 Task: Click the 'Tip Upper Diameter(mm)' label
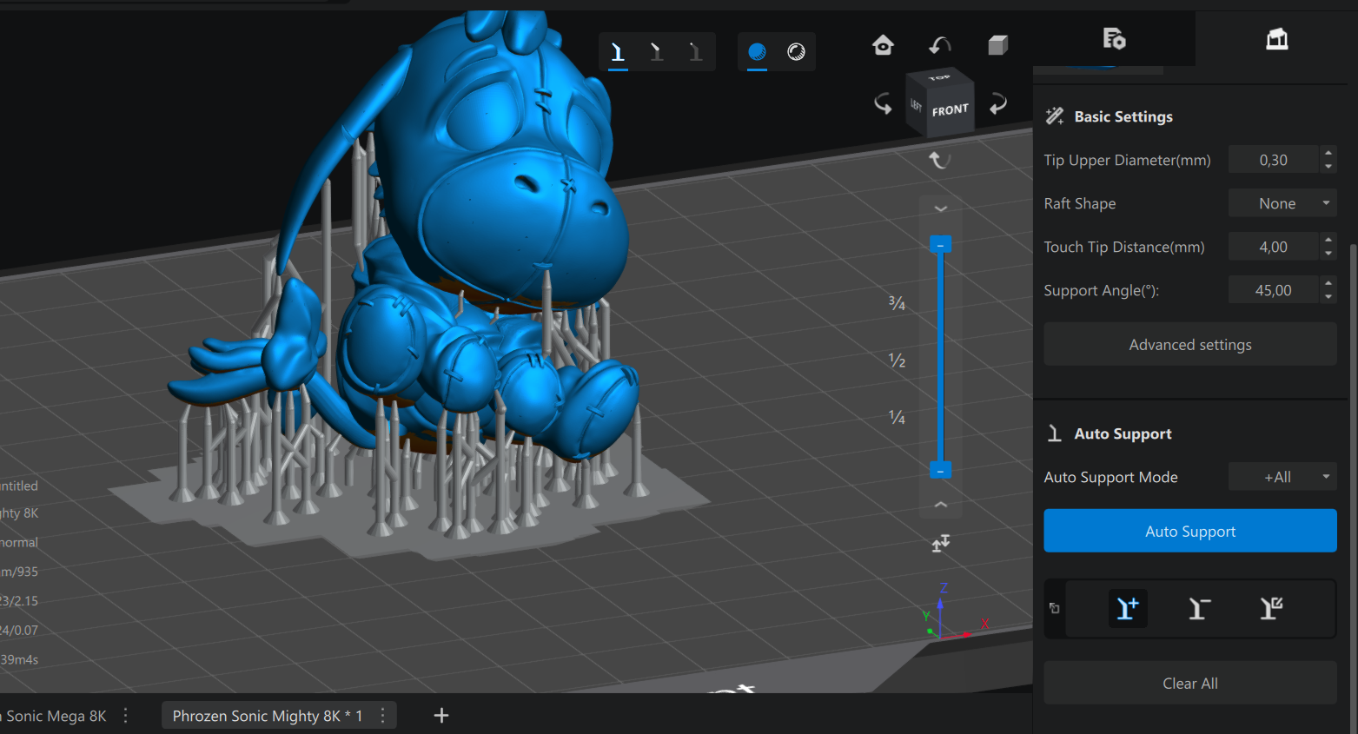click(x=1127, y=160)
